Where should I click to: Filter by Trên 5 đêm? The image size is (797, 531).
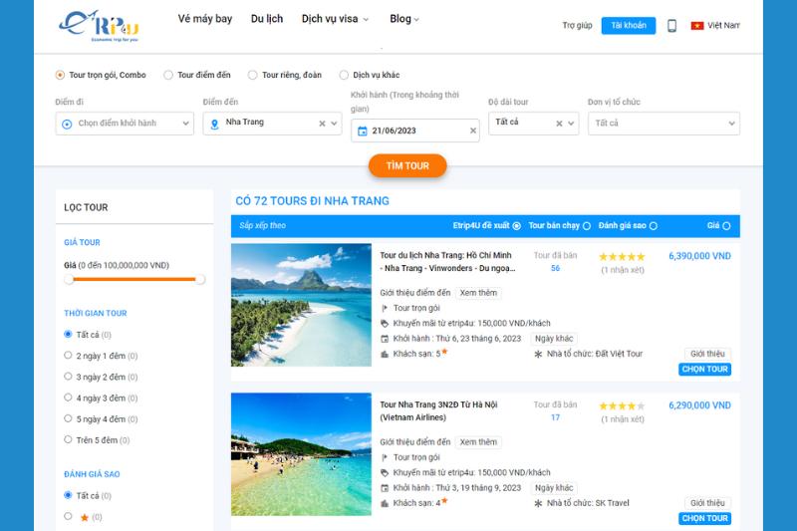coord(68,439)
